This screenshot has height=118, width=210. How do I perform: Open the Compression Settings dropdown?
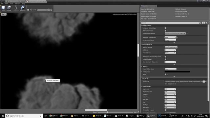(175, 33)
